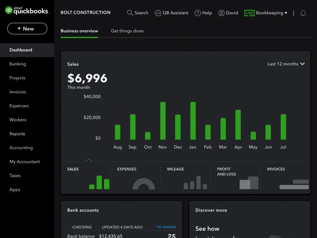Switch to the Get things done tab

(127, 31)
